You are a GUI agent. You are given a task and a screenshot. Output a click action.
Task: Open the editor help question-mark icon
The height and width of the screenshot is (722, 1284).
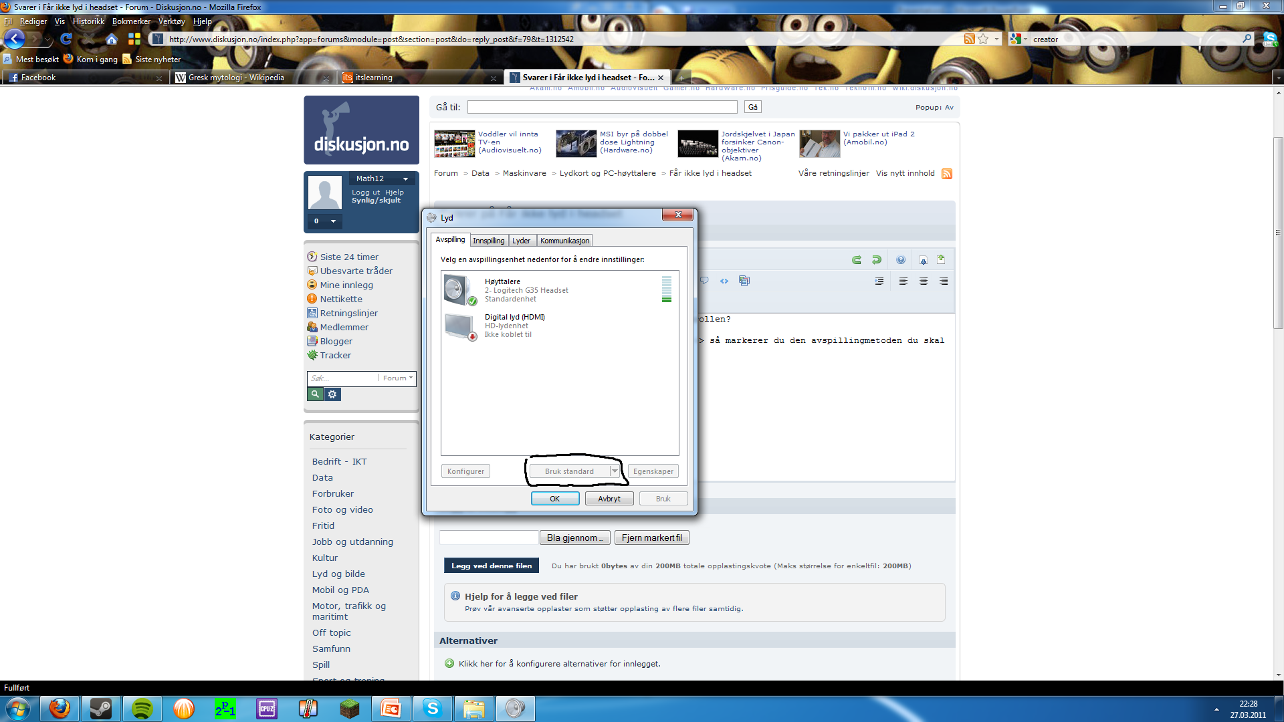pos(901,260)
